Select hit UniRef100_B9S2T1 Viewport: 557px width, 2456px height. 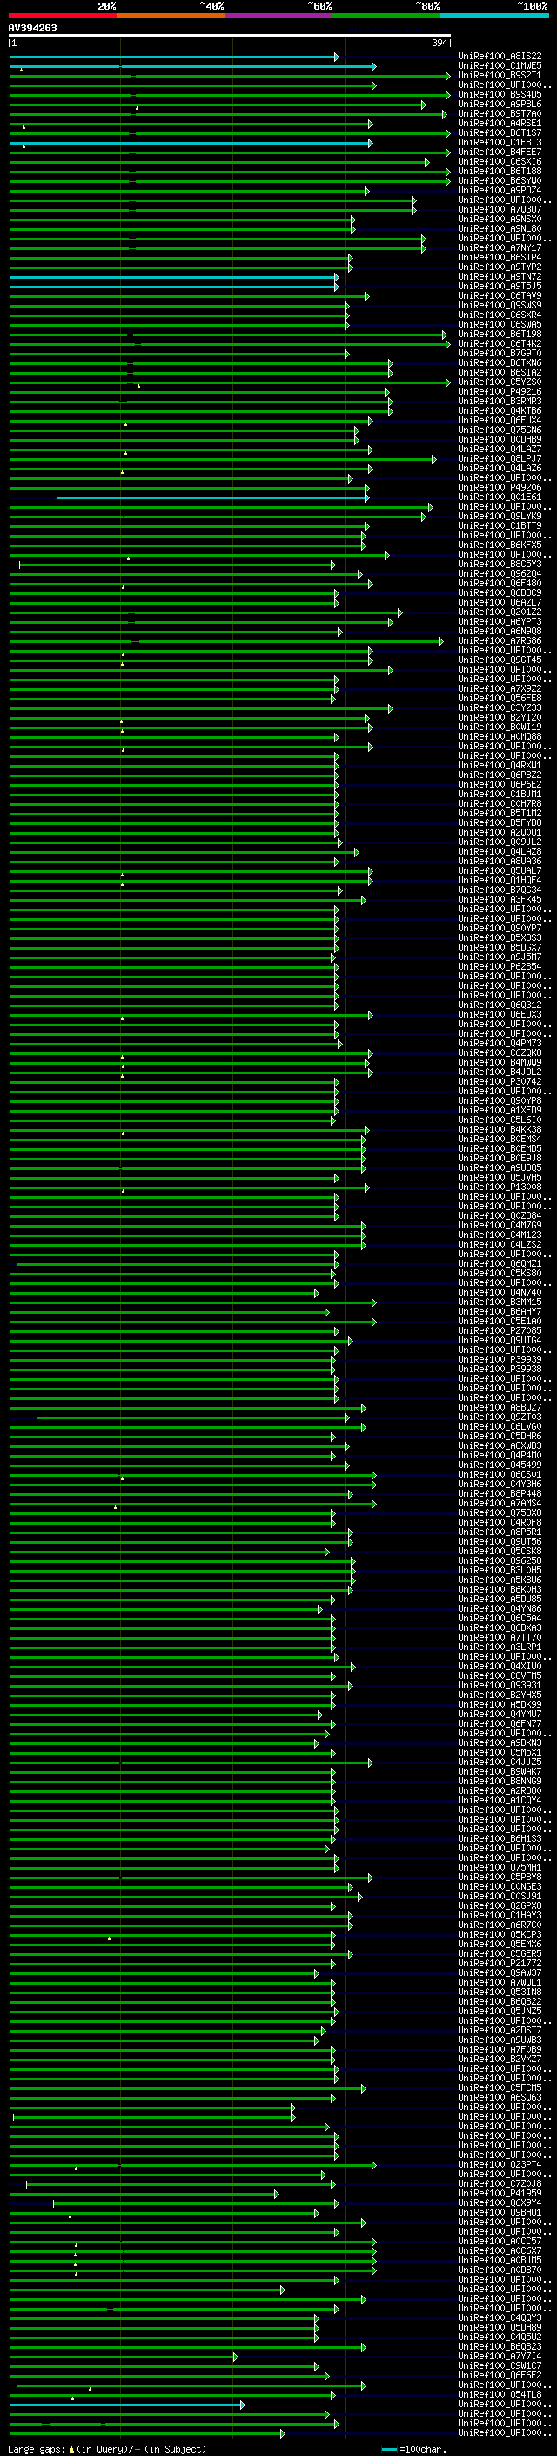pyautogui.click(x=500, y=75)
